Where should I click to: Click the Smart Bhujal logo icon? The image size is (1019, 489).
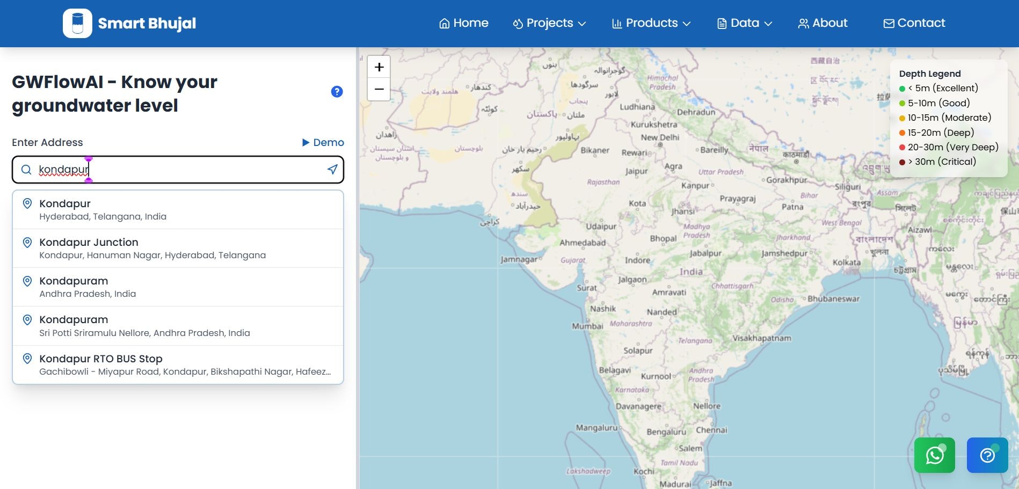(x=77, y=23)
